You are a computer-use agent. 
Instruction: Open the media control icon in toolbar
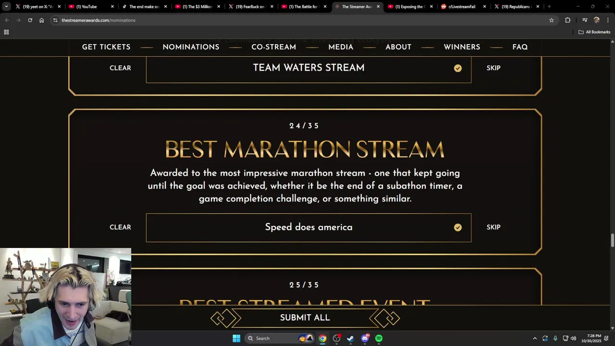(x=585, y=20)
